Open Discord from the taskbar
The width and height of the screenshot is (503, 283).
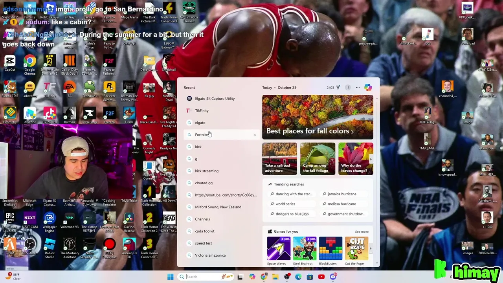(333, 277)
